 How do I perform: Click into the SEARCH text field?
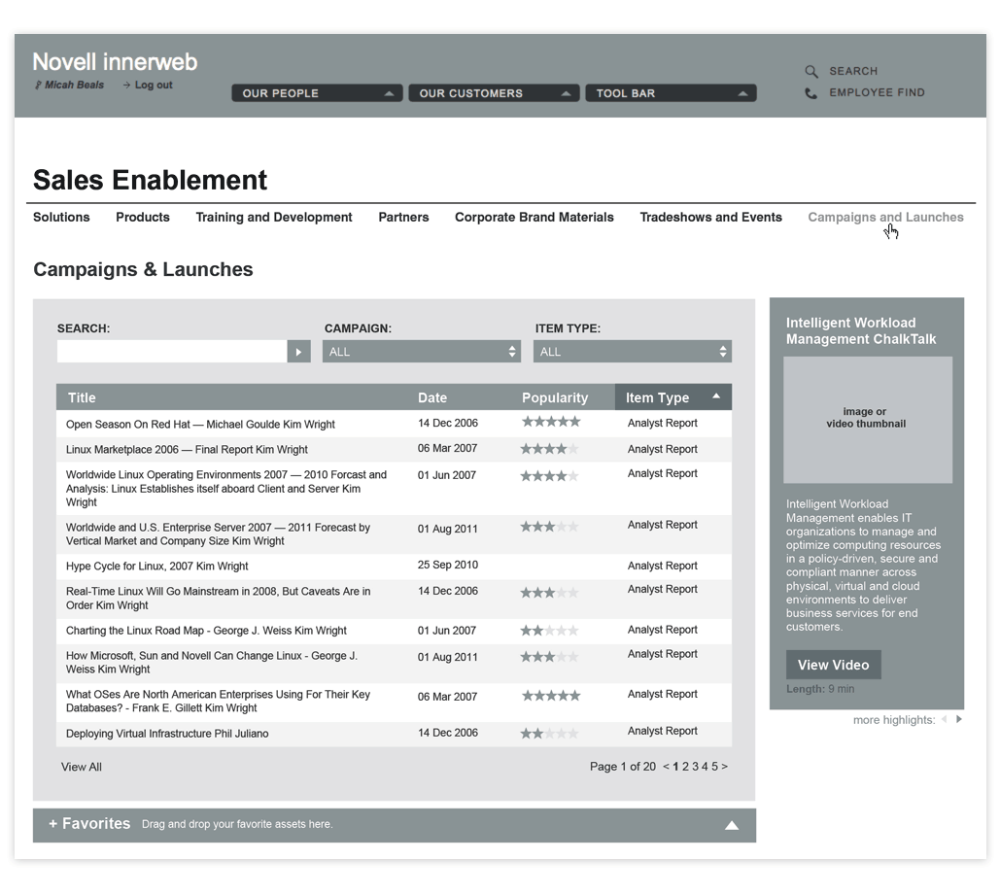tap(172, 352)
